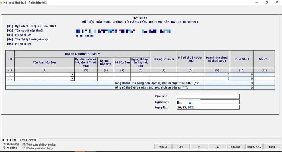Click 'Tổng số thuế GTGT' total row label
Screen dimensions: 282x152
(x=151, y=87)
